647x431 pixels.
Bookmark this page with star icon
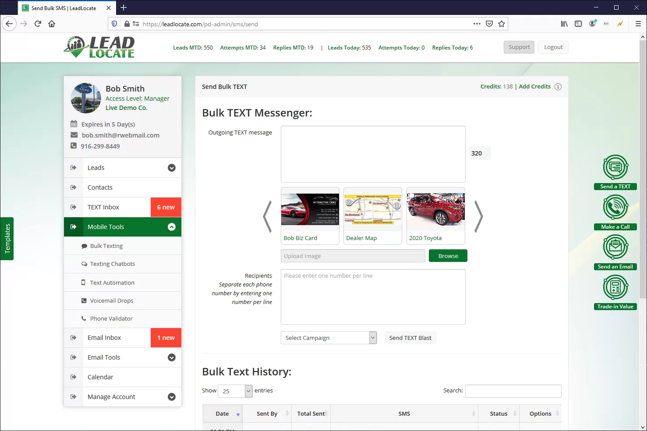pos(502,24)
